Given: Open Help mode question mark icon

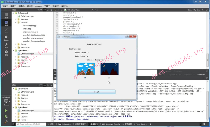Looking at the screenshot, I should (x=6, y=52).
